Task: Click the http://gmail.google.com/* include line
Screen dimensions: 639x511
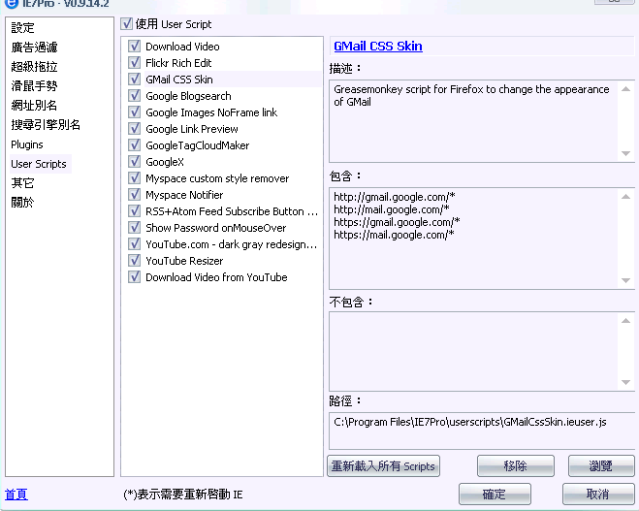Action: (394, 197)
